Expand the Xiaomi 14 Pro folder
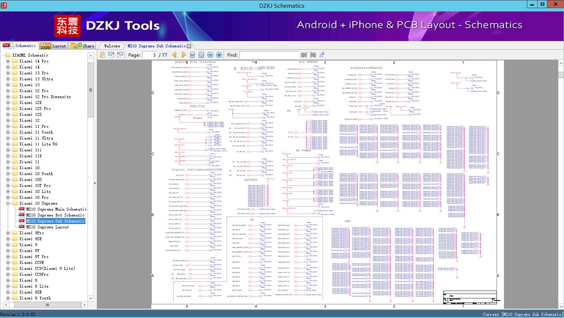Screen dimensions: 564x318 (8, 61)
